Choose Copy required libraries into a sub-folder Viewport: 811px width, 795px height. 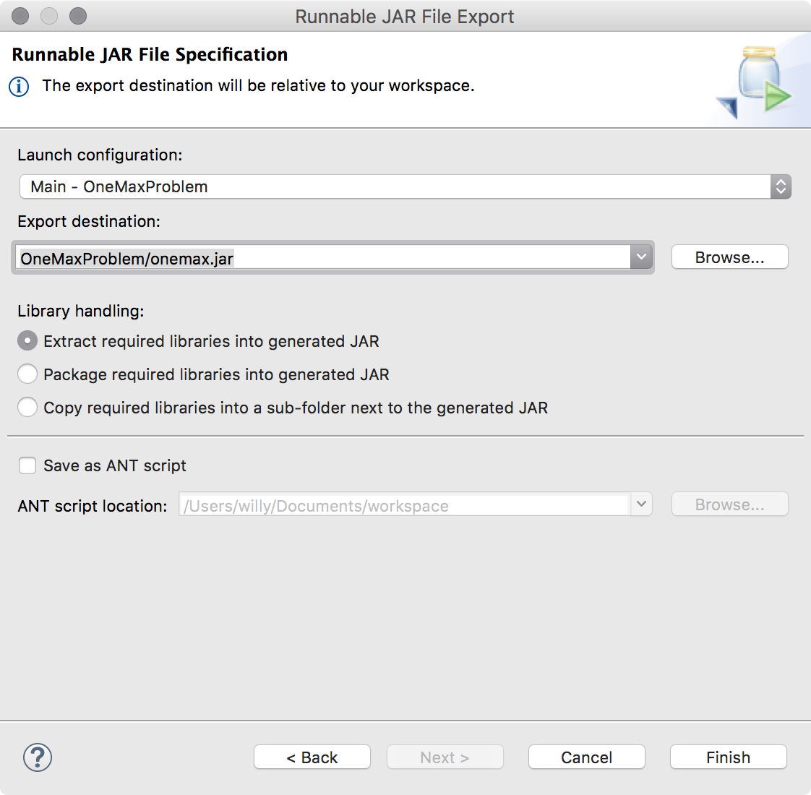click(x=27, y=407)
